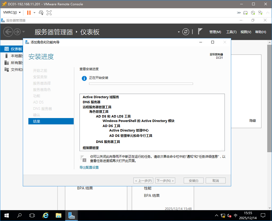
Task: Click the 安装(I) button
Action: click(194, 181)
